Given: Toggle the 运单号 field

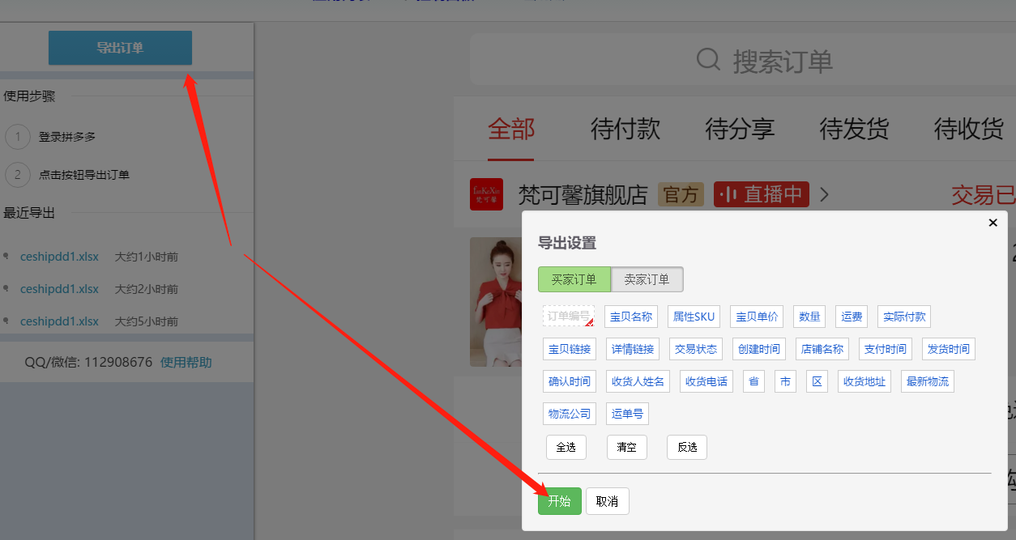Looking at the screenshot, I should tap(628, 414).
